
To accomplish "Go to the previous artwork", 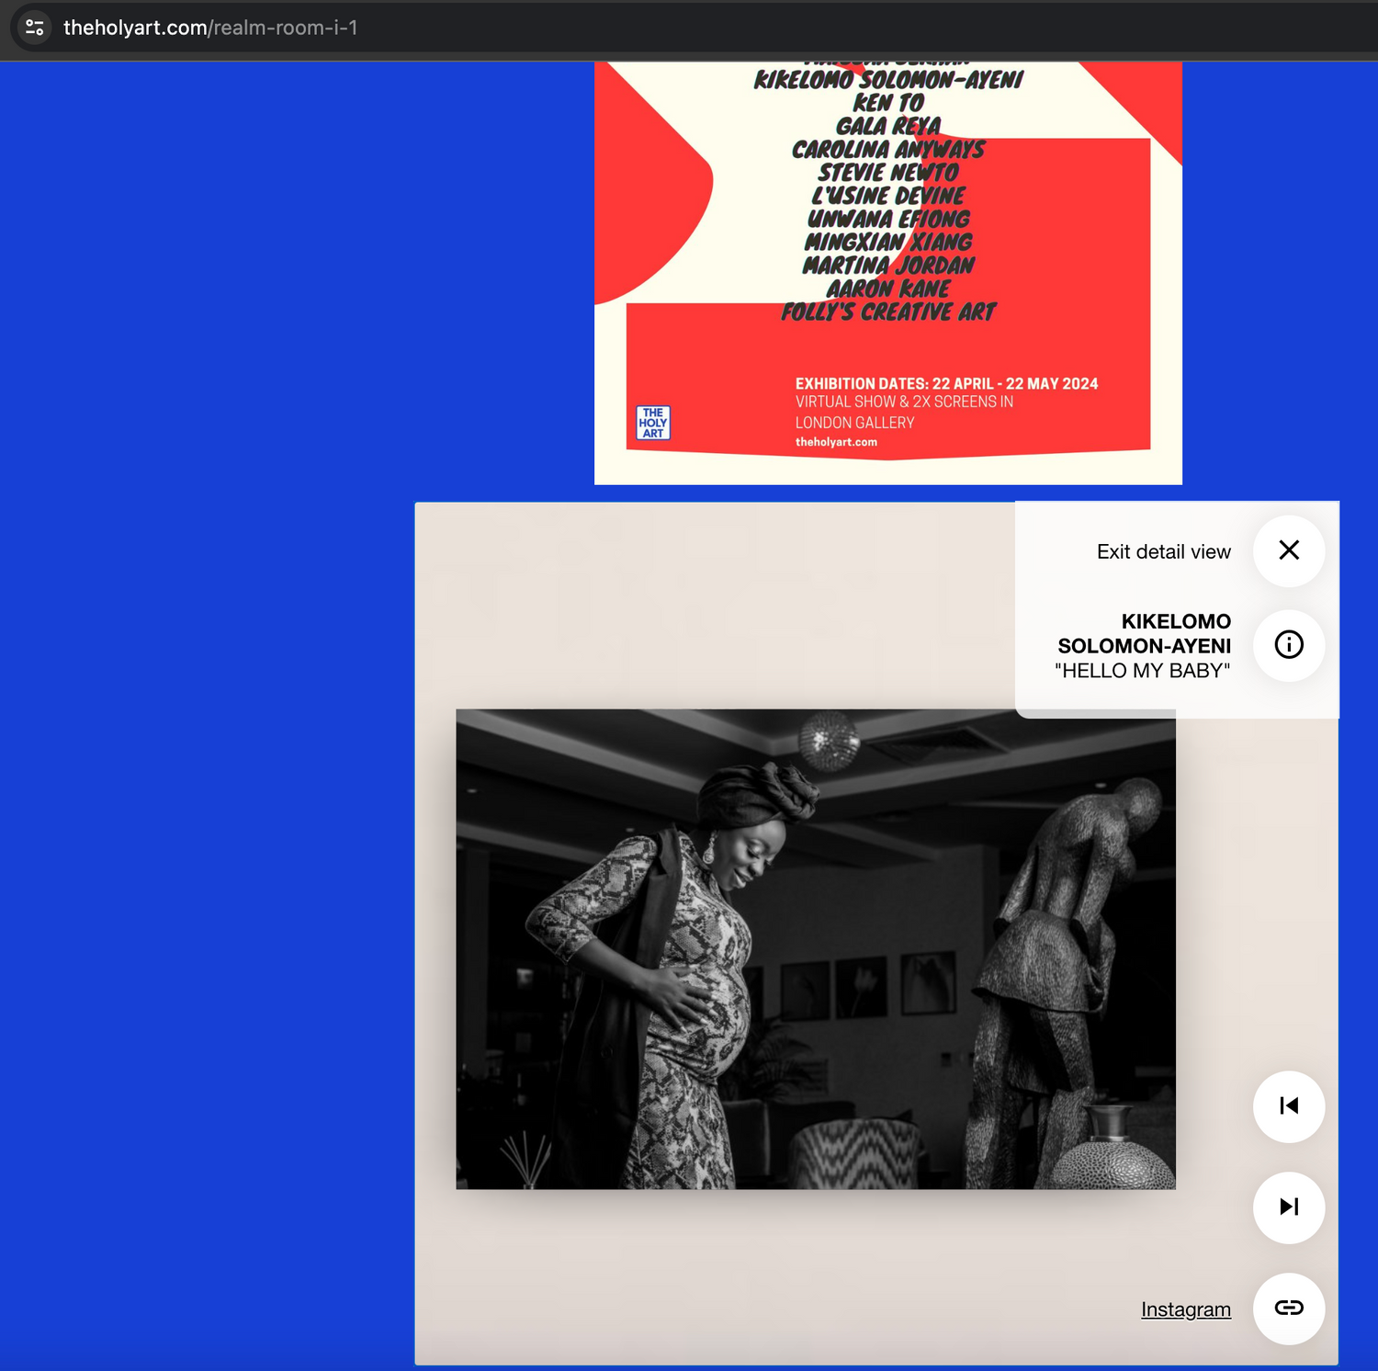I will (1289, 1106).
